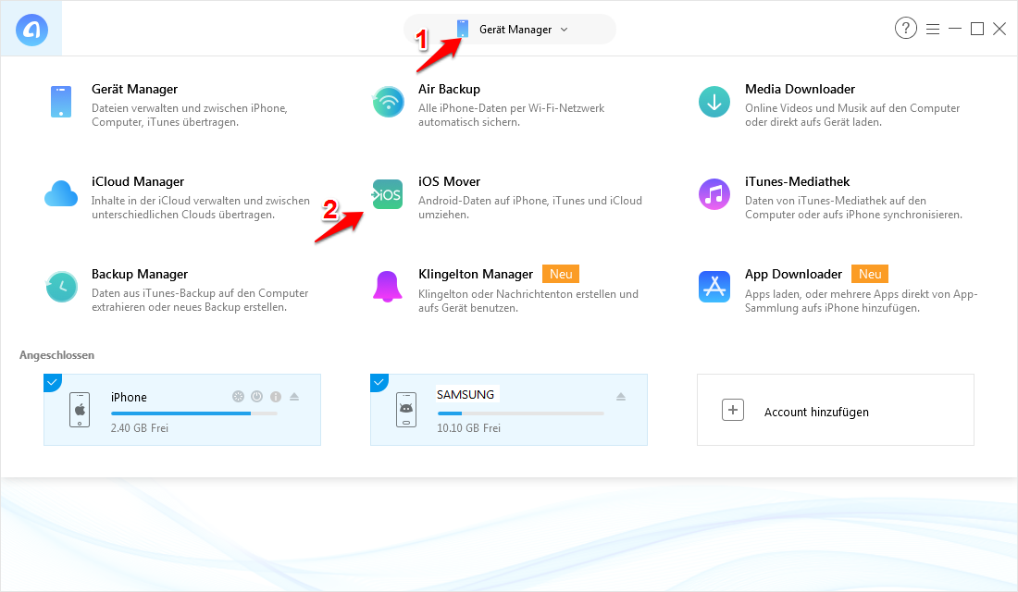Open the Gerät Manager dropdown at top

pos(510,30)
